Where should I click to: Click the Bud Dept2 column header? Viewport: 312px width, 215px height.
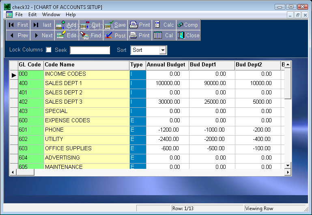click(258, 65)
